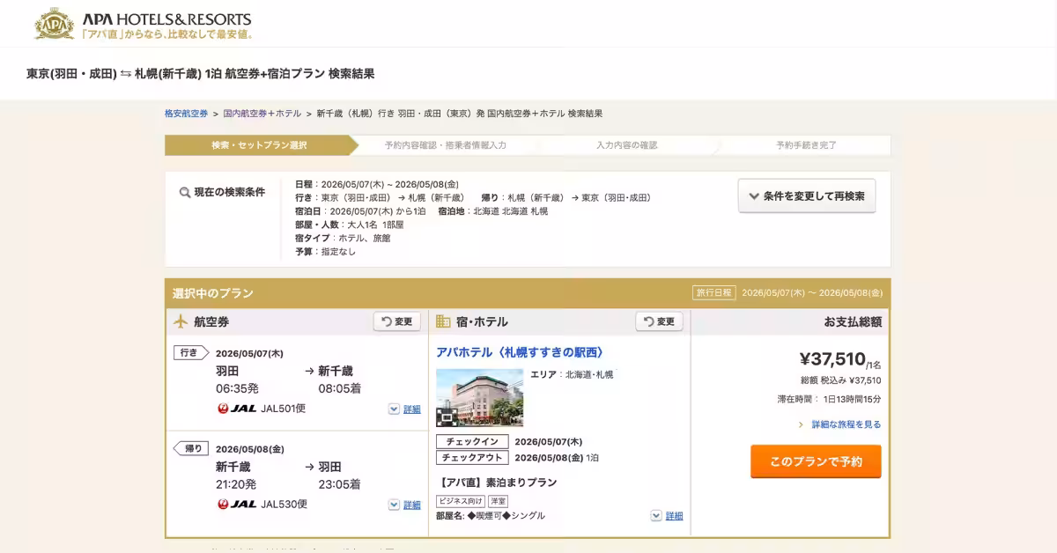Click the hotel building icon beside 宿・ホテル
The width and height of the screenshot is (1057, 553).
pyautogui.click(x=443, y=321)
